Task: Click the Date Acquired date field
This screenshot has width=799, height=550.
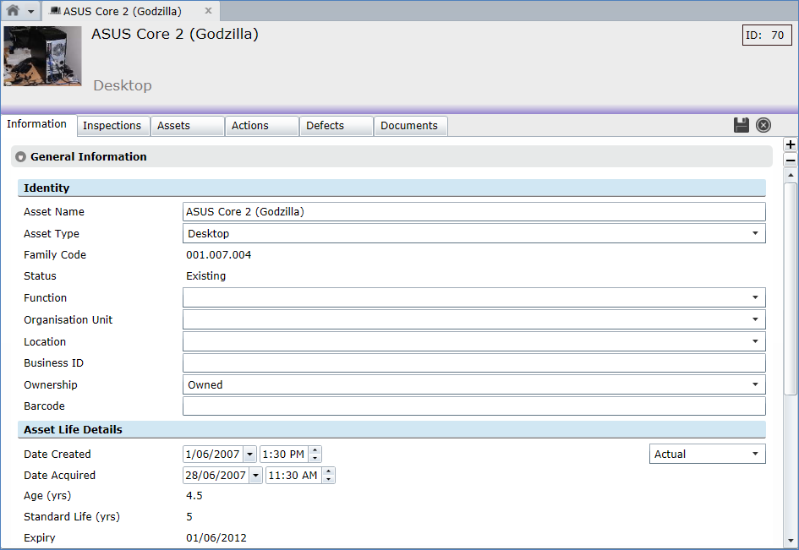Action: click(216, 475)
